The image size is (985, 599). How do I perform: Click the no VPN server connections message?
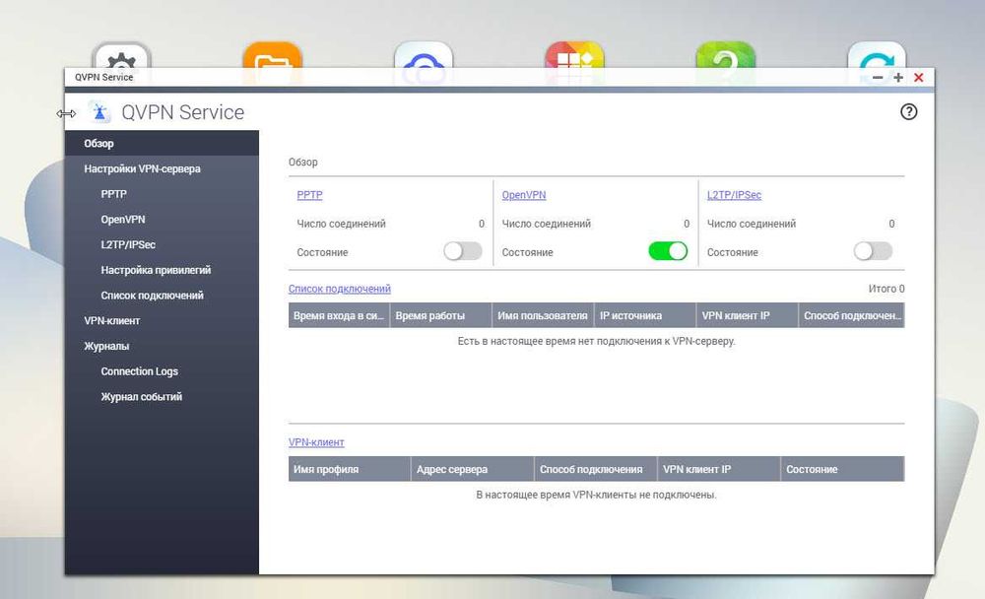click(x=596, y=341)
